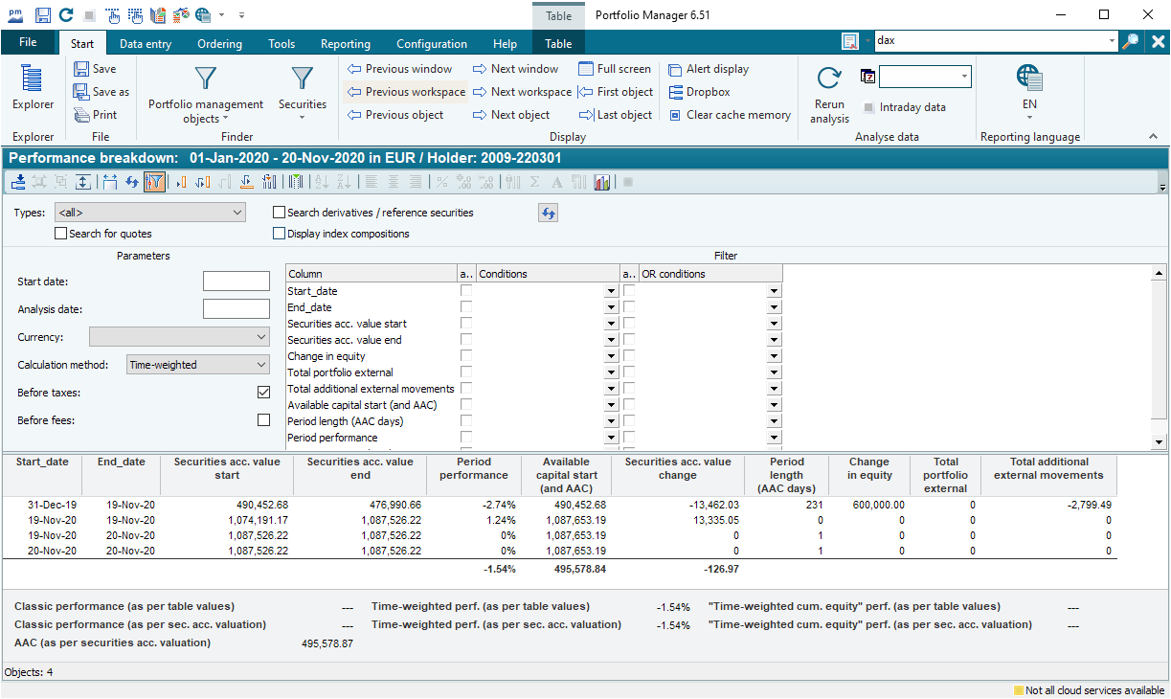Toggle Display index compositions checkbox
The height and width of the screenshot is (699, 1171).
click(280, 234)
